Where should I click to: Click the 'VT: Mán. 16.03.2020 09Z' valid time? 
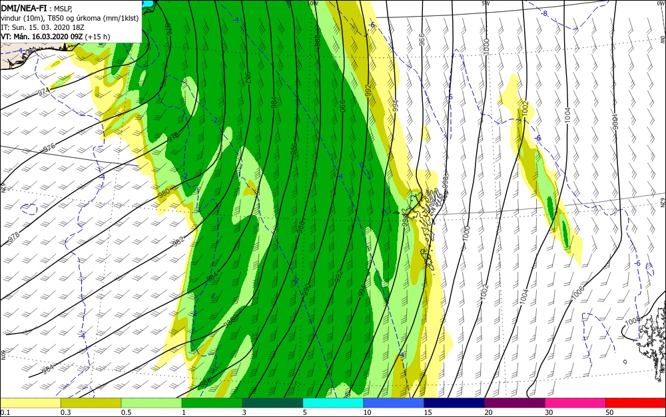tap(41, 37)
